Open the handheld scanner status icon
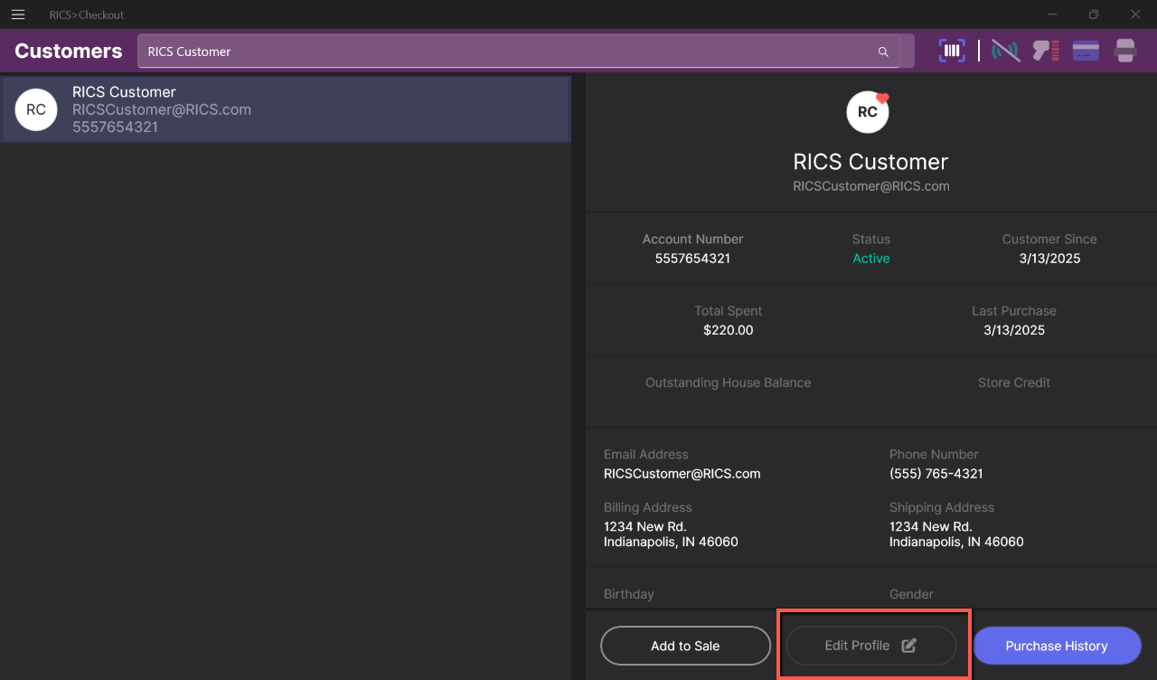The image size is (1157, 680). (1046, 51)
